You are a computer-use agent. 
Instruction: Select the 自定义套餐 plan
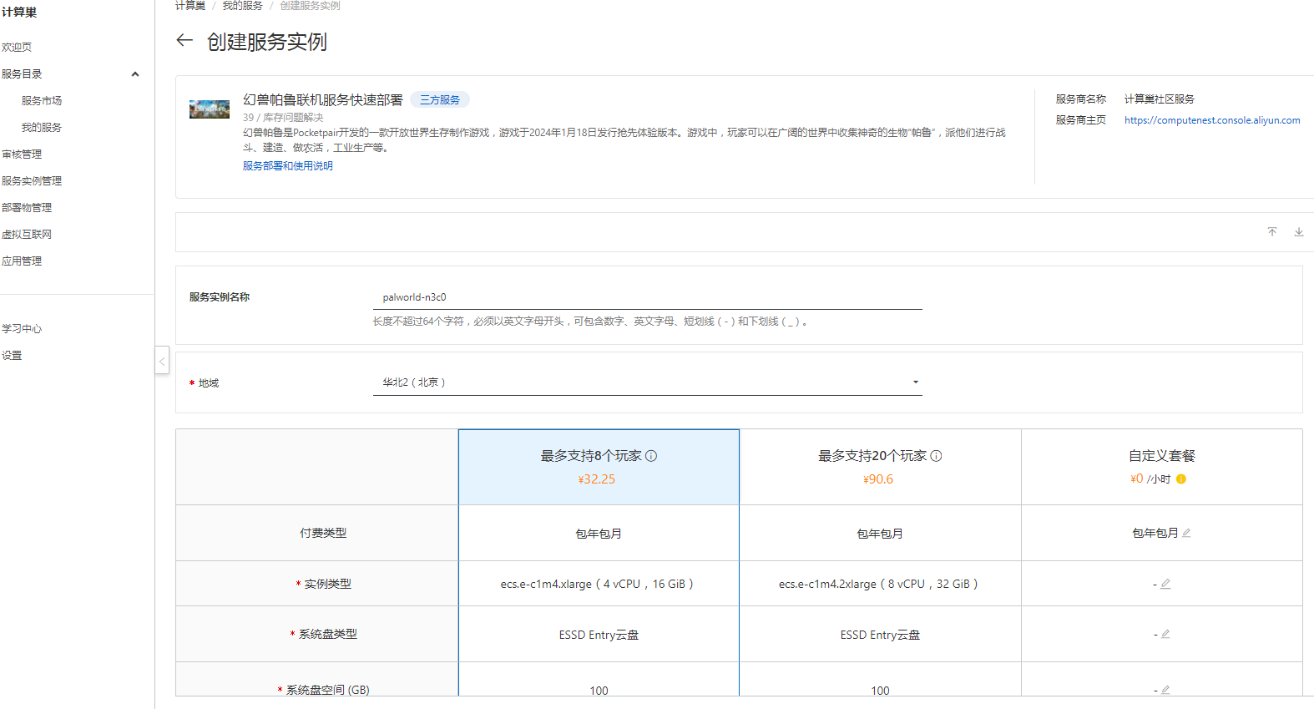pyautogui.click(x=1162, y=467)
